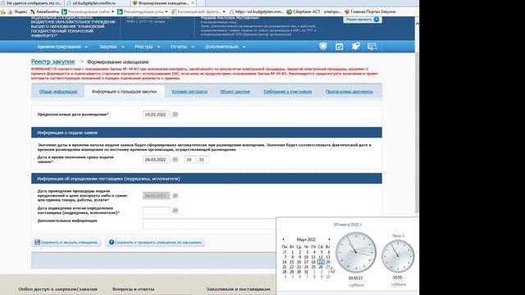The image size is (525, 295).
Task: Click the 'Вопросы и ответы' footer heading
Action: point(133,289)
